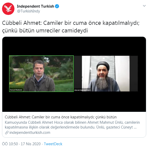Image resolution: width=149 pixels, height=147 pixels.
Task: Open Ahmet Mahmut Ünlü video pane
Action: tap(106, 74)
